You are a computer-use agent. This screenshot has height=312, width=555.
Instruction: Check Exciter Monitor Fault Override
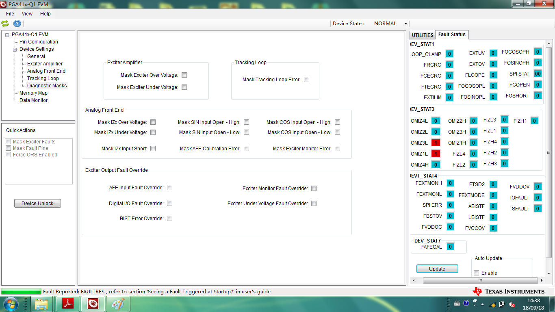(314, 188)
